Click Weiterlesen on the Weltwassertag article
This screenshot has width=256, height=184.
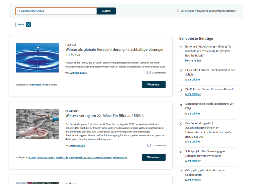(154, 157)
